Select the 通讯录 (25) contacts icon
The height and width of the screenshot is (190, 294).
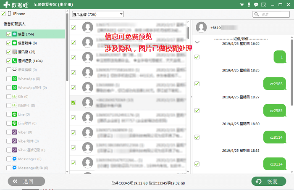pyautogui.click(x=14, y=52)
